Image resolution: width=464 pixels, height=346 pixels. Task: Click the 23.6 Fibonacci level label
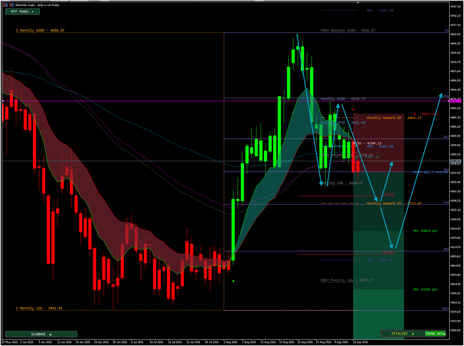(445, 96)
